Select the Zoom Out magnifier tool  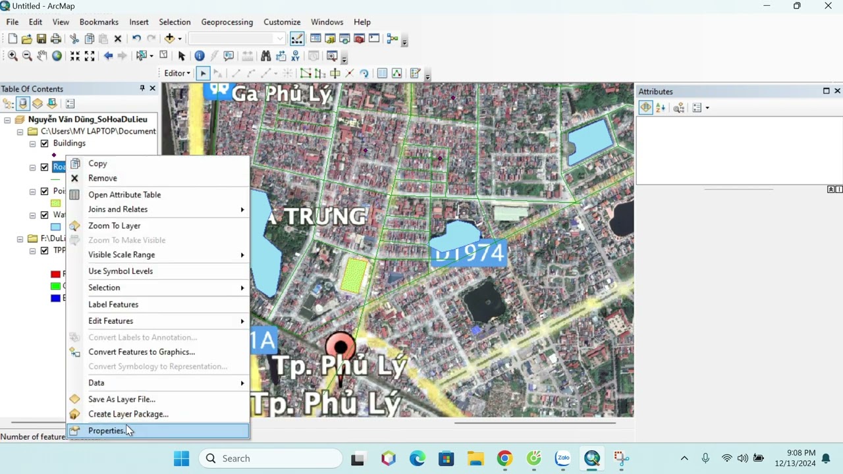pyautogui.click(x=27, y=56)
